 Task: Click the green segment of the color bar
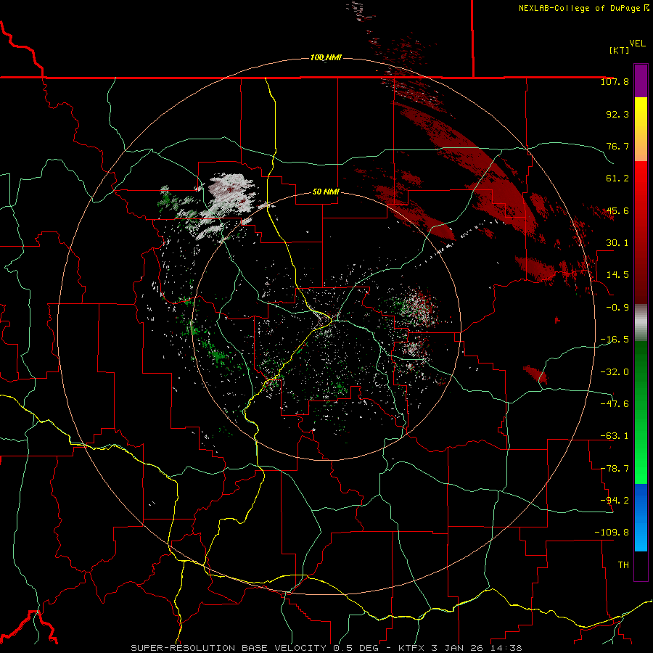(x=641, y=412)
